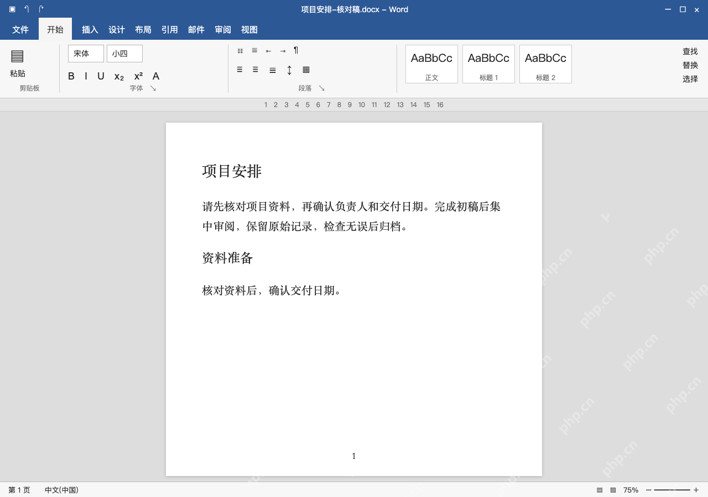The height and width of the screenshot is (497, 708).
Task: Align text left in paragraph group
Action: pos(240,70)
